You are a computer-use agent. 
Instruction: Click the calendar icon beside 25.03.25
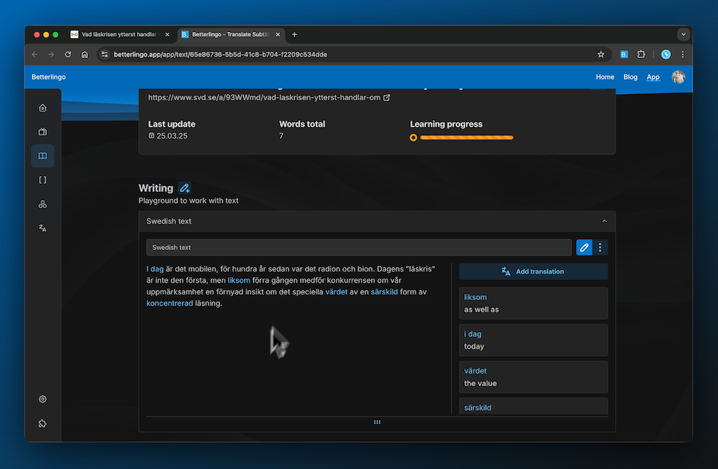[x=151, y=135]
